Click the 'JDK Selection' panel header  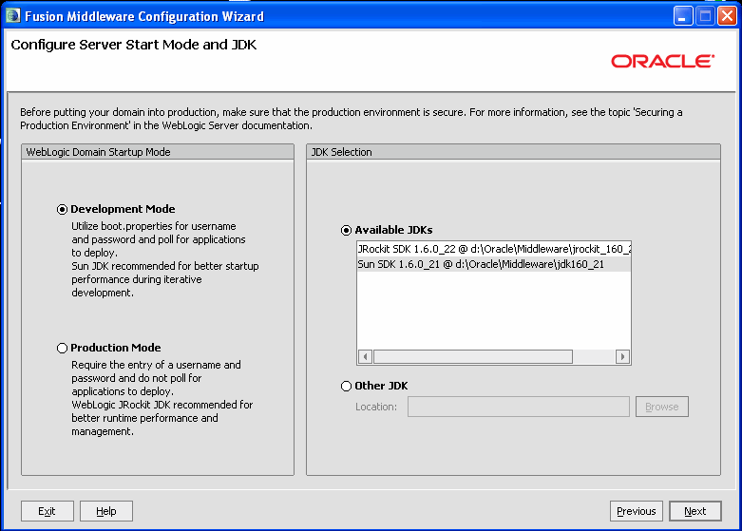(513, 152)
